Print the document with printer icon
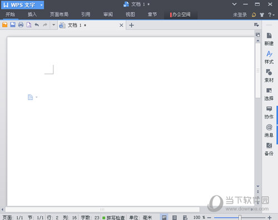This screenshot has height=220, width=278. point(21,24)
